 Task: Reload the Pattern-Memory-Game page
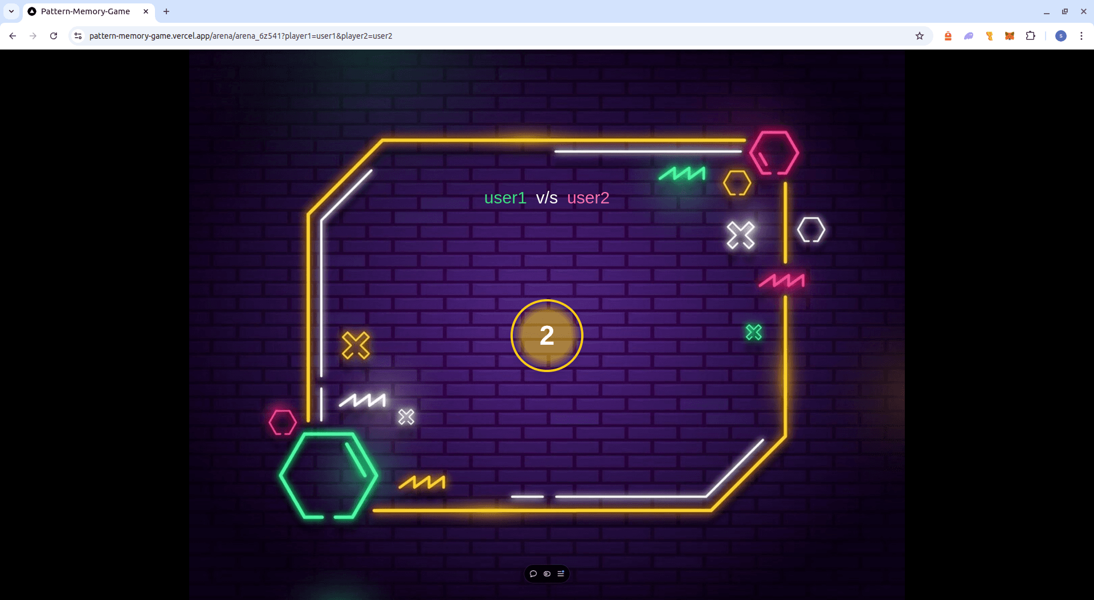tap(54, 36)
